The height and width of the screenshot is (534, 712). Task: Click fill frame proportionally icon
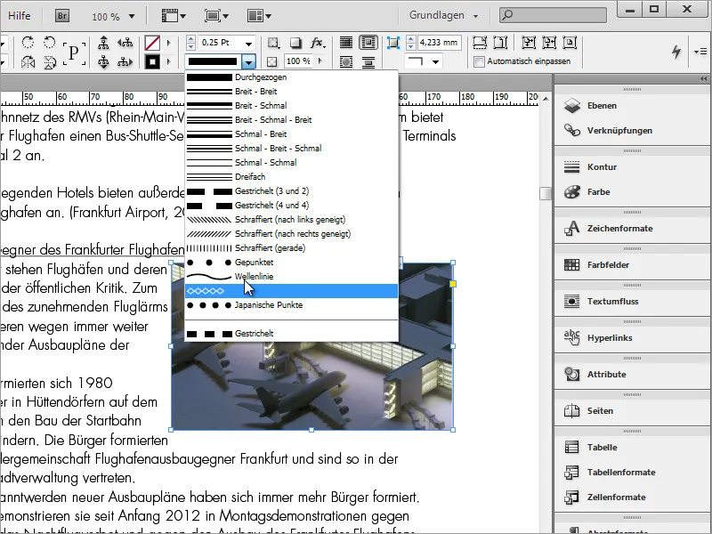pos(480,43)
